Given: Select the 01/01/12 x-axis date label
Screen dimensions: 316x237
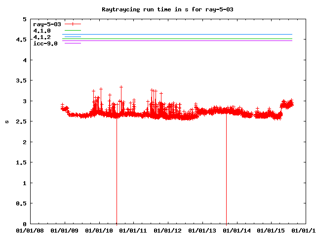Looking at the screenshot, I should pyautogui.click(x=168, y=230).
